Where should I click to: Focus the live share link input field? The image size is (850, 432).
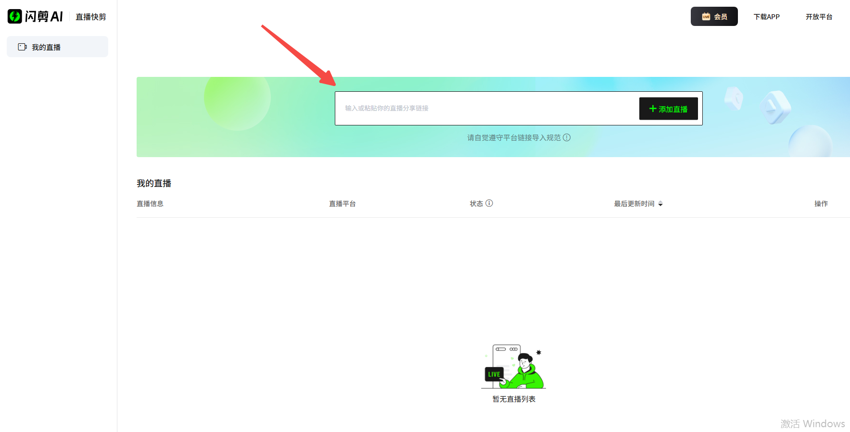(486, 109)
